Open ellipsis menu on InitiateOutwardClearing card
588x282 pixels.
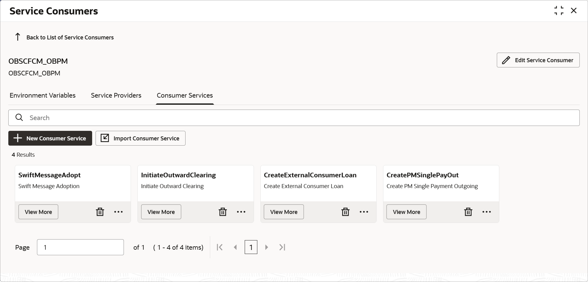point(241,212)
